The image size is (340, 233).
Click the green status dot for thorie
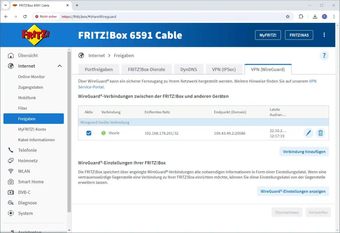104,133
